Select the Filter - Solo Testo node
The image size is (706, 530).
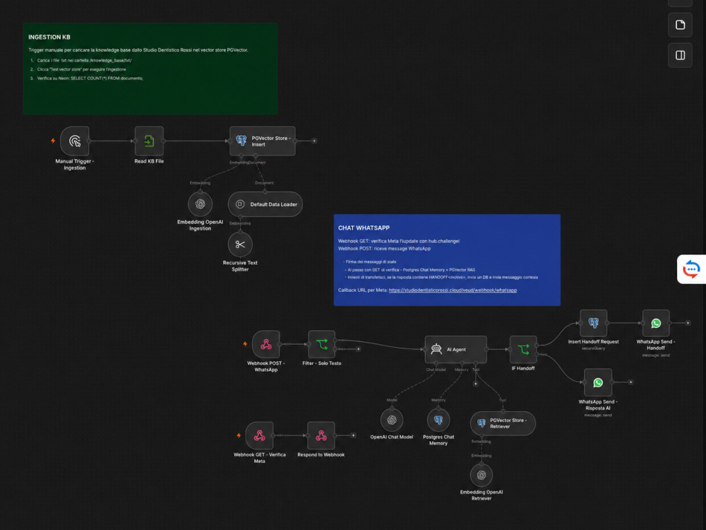[321, 345]
